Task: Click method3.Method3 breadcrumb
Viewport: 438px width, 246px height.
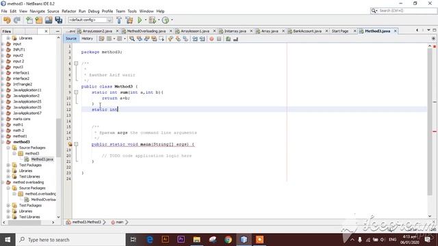Action: coord(86,222)
